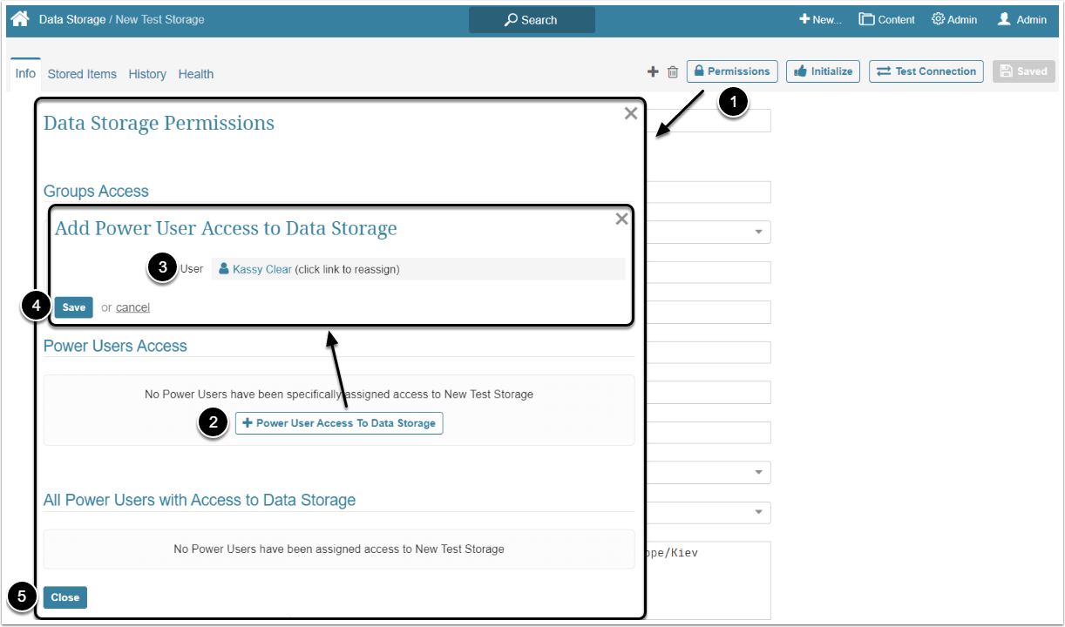Click the Permissions button
1065x627 pixels.
(732, 71)
